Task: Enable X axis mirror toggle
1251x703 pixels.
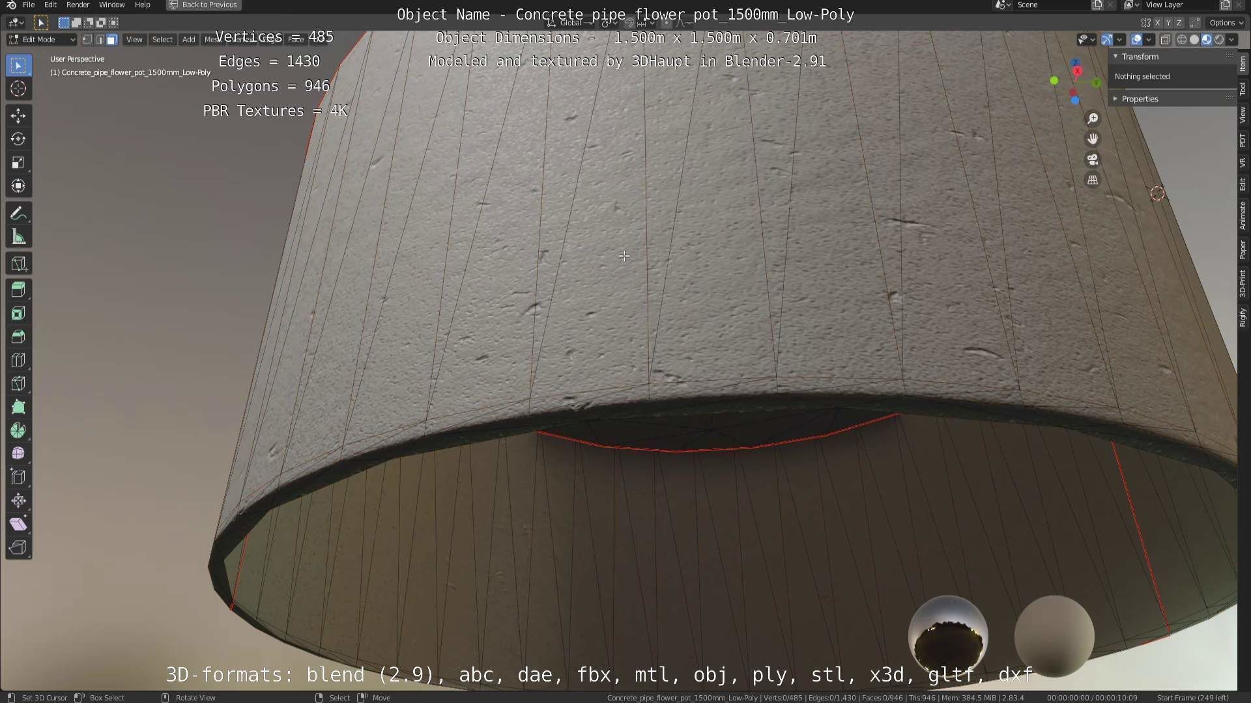Action: point(1157,23)
